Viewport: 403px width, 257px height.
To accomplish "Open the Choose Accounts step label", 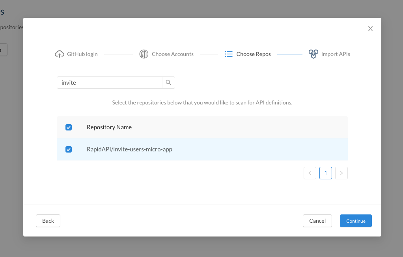I will pyautogui.click(x=172, y=54).
